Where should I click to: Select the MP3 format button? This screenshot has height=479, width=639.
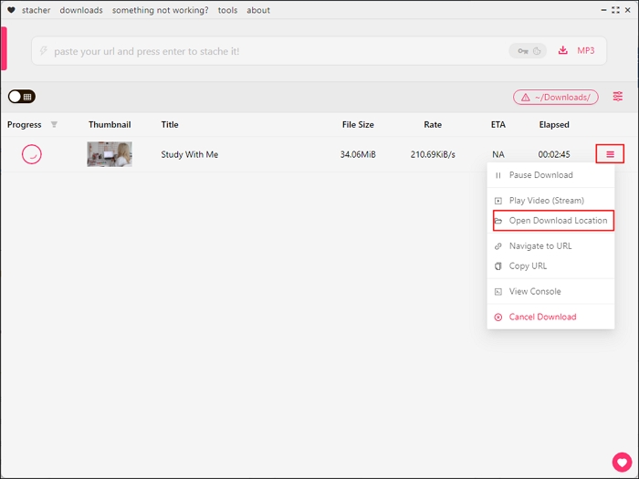click(586, 50)
